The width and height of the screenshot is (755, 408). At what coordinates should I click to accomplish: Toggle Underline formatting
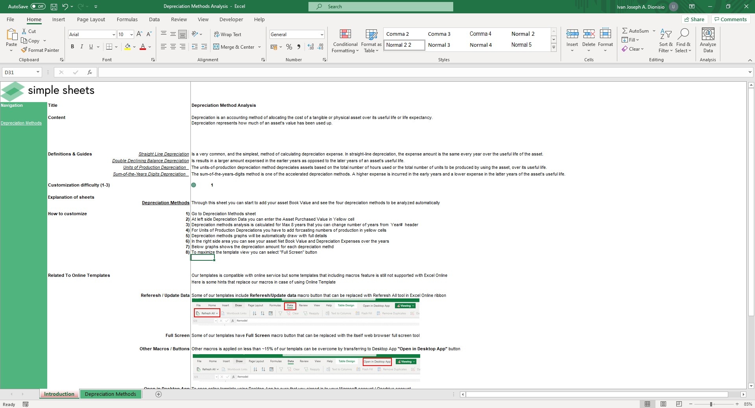coord(91,47)
